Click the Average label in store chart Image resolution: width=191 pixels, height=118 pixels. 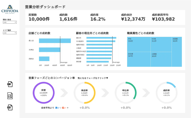tap(64, 62)
